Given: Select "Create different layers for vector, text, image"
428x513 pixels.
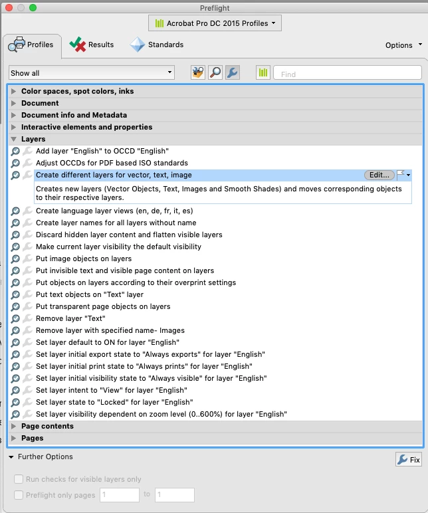Looking at the screenshot, I should coord(114,175).
